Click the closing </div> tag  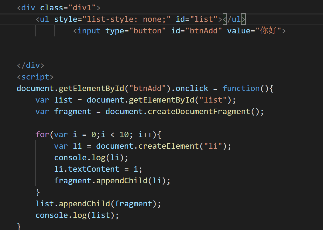coord(31,66)
